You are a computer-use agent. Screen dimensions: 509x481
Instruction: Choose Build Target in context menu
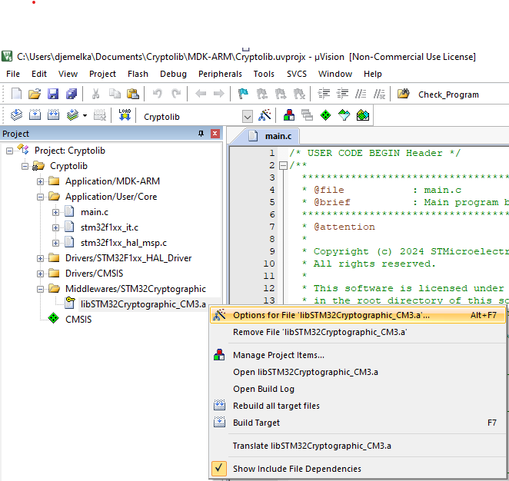[x=358, y=423]
